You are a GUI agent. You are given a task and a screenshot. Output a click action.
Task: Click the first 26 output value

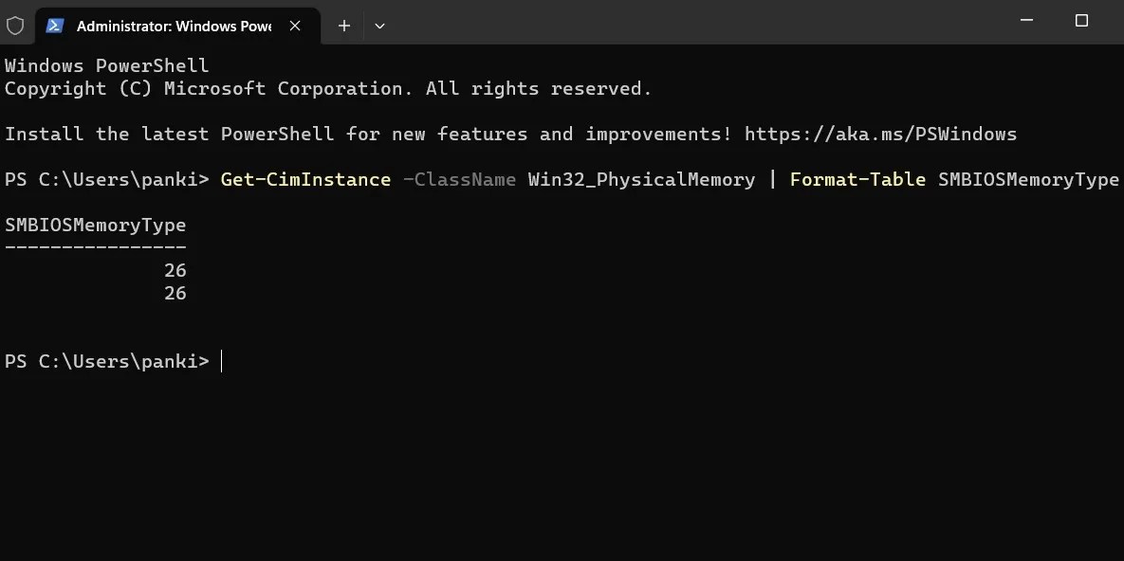click(x=175, y=270)
